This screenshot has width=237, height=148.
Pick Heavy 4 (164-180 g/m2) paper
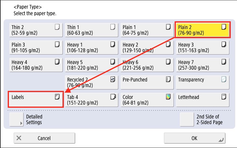(x=36, y=65)
